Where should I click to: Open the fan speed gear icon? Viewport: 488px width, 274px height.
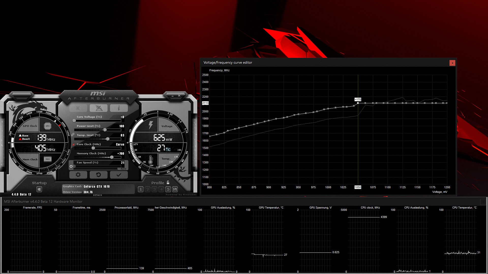pyautogui.click(x=71, y=166)
